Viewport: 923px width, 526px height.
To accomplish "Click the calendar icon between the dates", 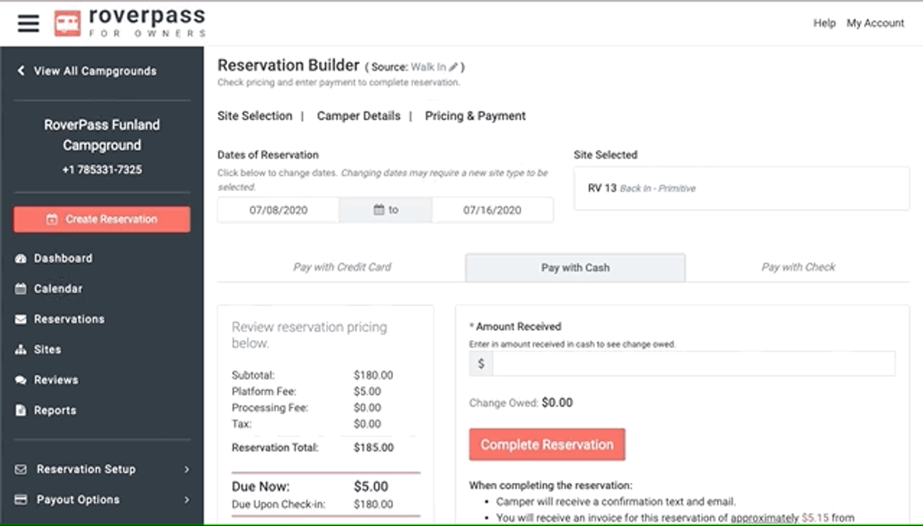I will pos(378,209).
